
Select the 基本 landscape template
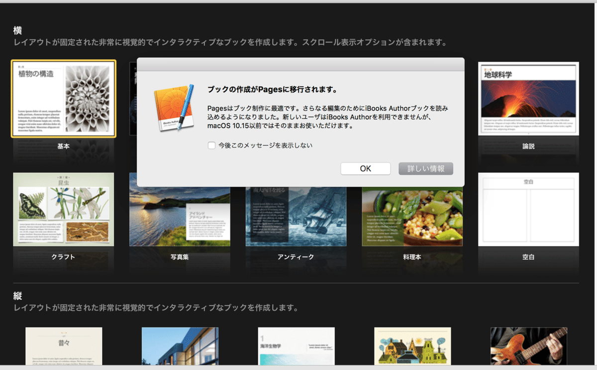(x=63, y=98)
